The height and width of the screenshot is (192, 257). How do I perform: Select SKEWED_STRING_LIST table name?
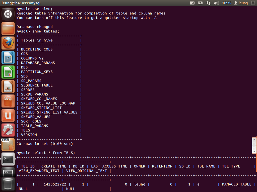[x=41, y=108]
